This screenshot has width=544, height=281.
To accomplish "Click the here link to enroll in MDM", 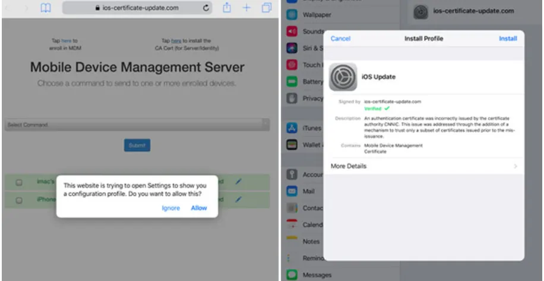I will coord(67,40).
